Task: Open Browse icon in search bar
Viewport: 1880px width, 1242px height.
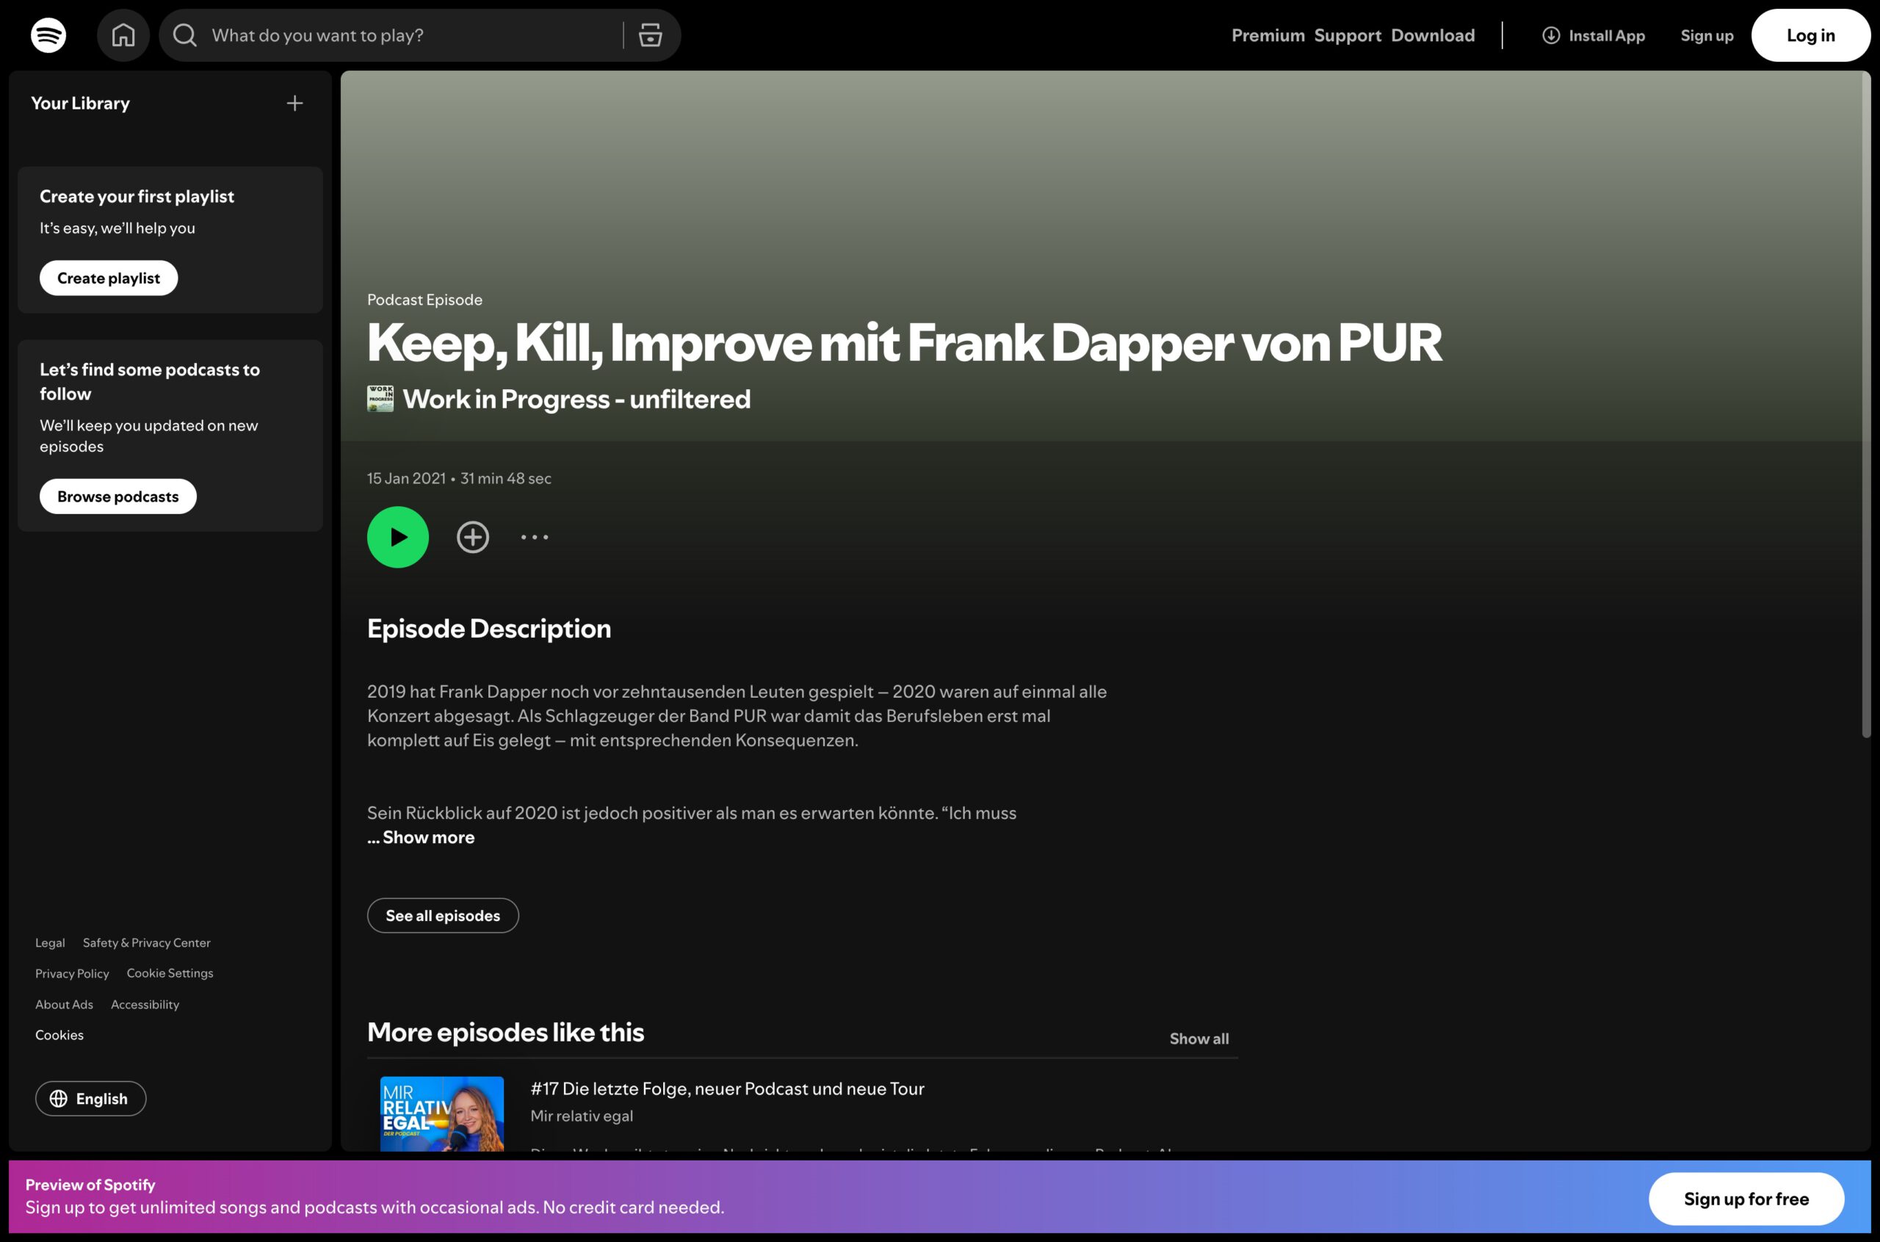Action: 650,35
